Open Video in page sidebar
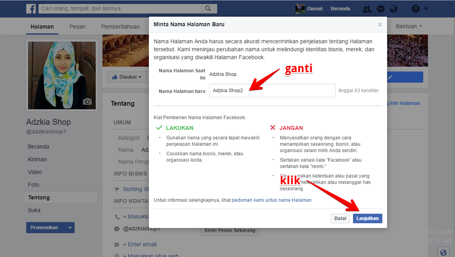Image resolution: width=455 pixels, height=257 pixels. pyautogui.click(x=35, y=172)
